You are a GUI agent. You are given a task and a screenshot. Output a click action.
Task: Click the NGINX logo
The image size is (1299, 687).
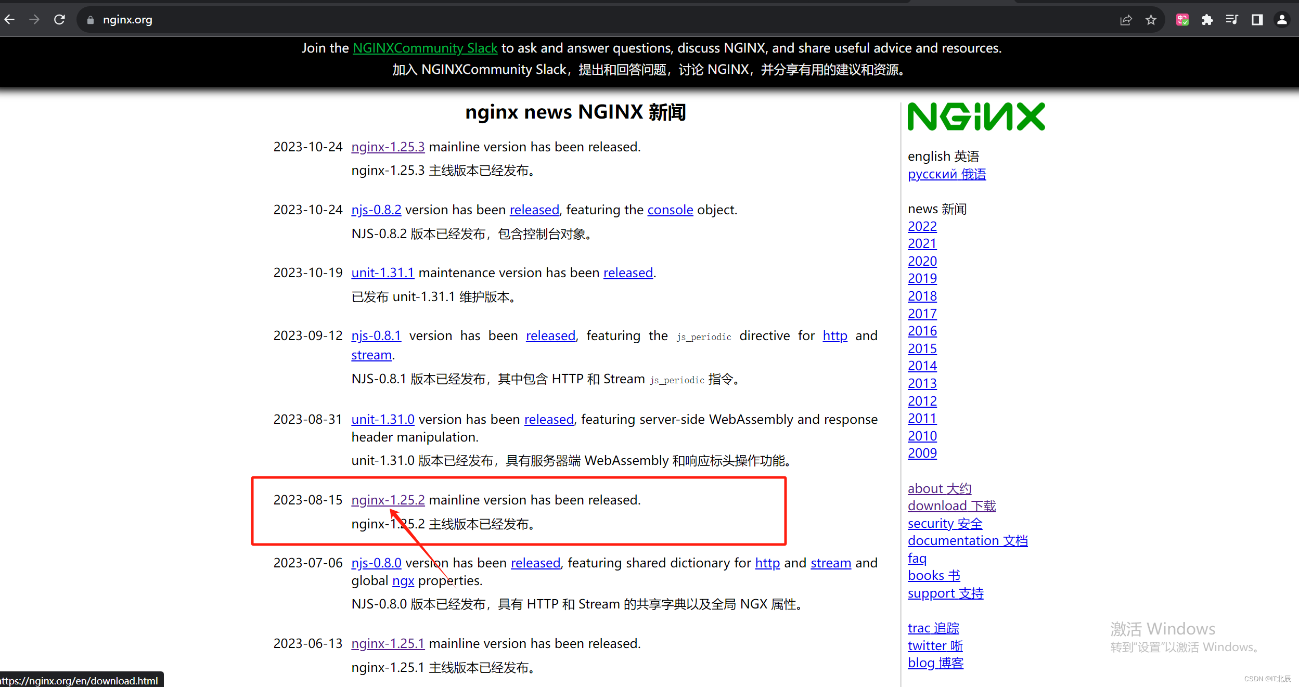pyautogui.click(x=976, y=116)
